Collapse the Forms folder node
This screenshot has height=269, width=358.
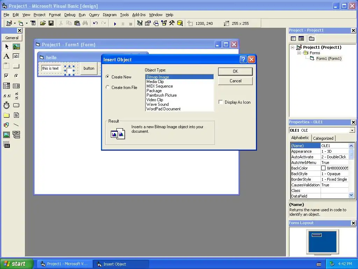click(x=299, y=53)
